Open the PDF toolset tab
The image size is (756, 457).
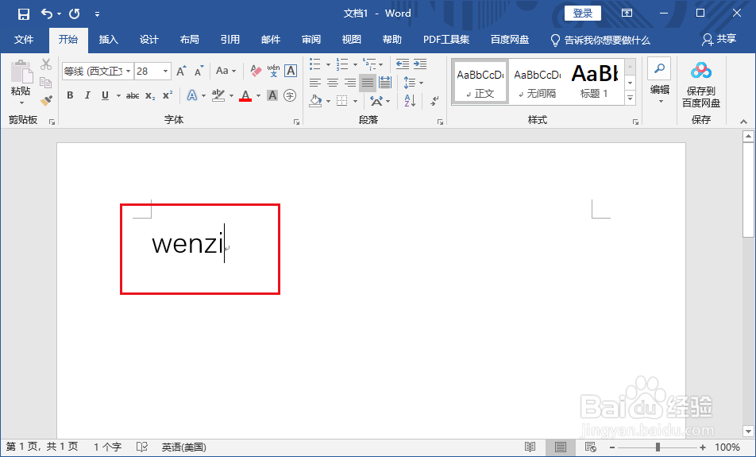446,40
